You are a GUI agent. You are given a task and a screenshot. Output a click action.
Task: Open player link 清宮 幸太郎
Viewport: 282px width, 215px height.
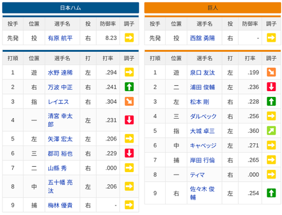60,120
